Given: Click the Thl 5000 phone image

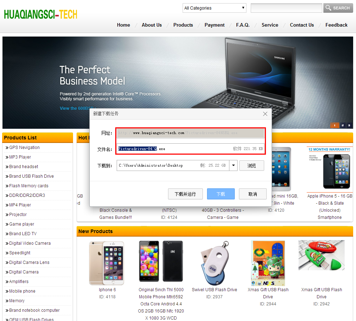Looking at the screenshot, I should pos(161,261).
